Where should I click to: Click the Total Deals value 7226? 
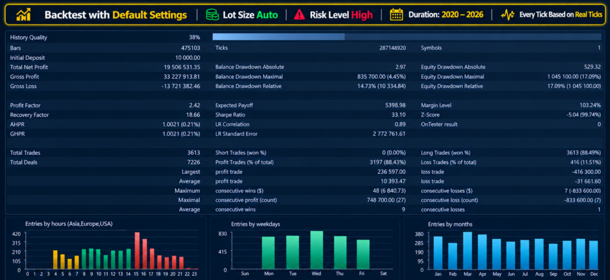click(x=194, y=163)
